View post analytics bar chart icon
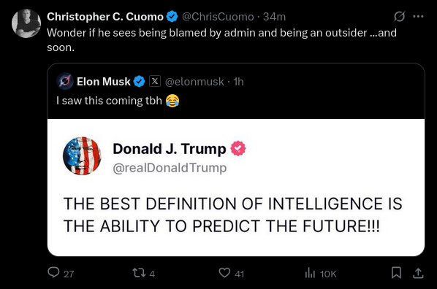 310,272
